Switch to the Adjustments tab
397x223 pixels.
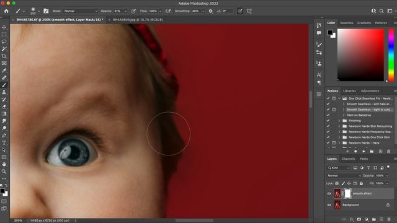(370, 91)
